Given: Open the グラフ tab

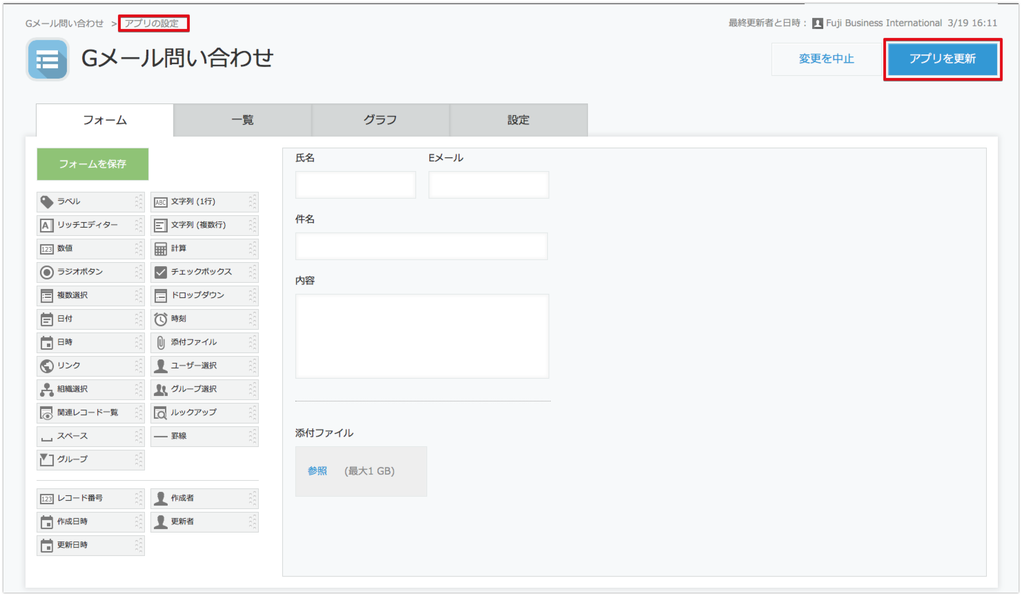Looking at the screenshot, I should click(x=380, y=120).
